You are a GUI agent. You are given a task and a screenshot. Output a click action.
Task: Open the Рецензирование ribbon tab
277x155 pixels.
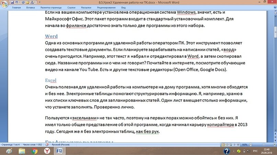click(106, 8)
